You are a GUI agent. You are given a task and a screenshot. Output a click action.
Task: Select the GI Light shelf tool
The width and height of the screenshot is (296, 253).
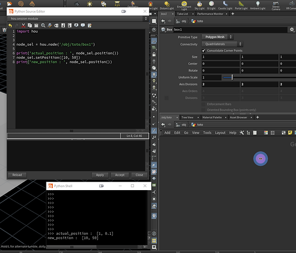(x=211, y=5)
